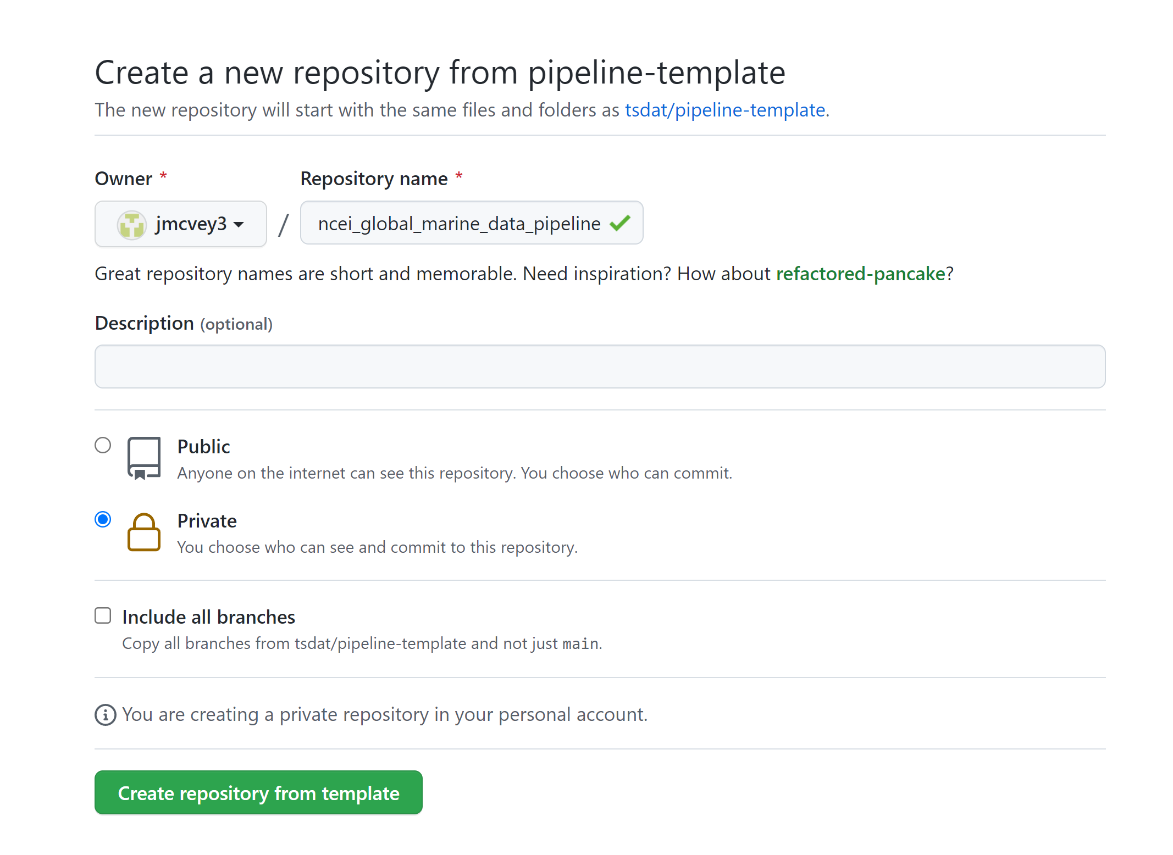Click the Repository name label
Screen dimensions: 1173x855
374,179
